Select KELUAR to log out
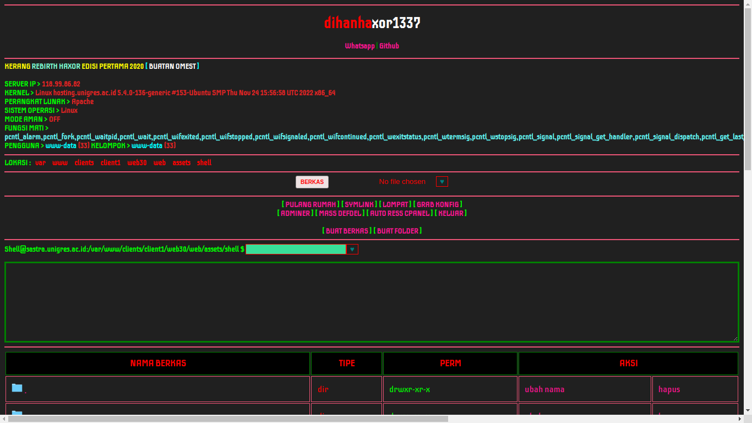 [x=451, y=213]
